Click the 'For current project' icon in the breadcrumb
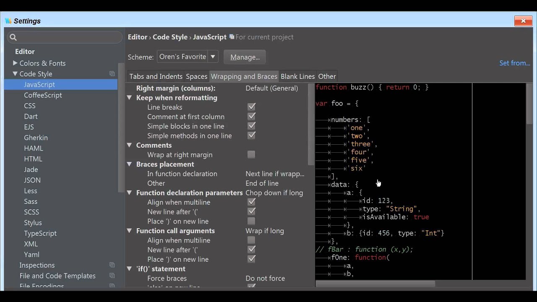This screenshot has height=302, width=537. click(232, 37)
